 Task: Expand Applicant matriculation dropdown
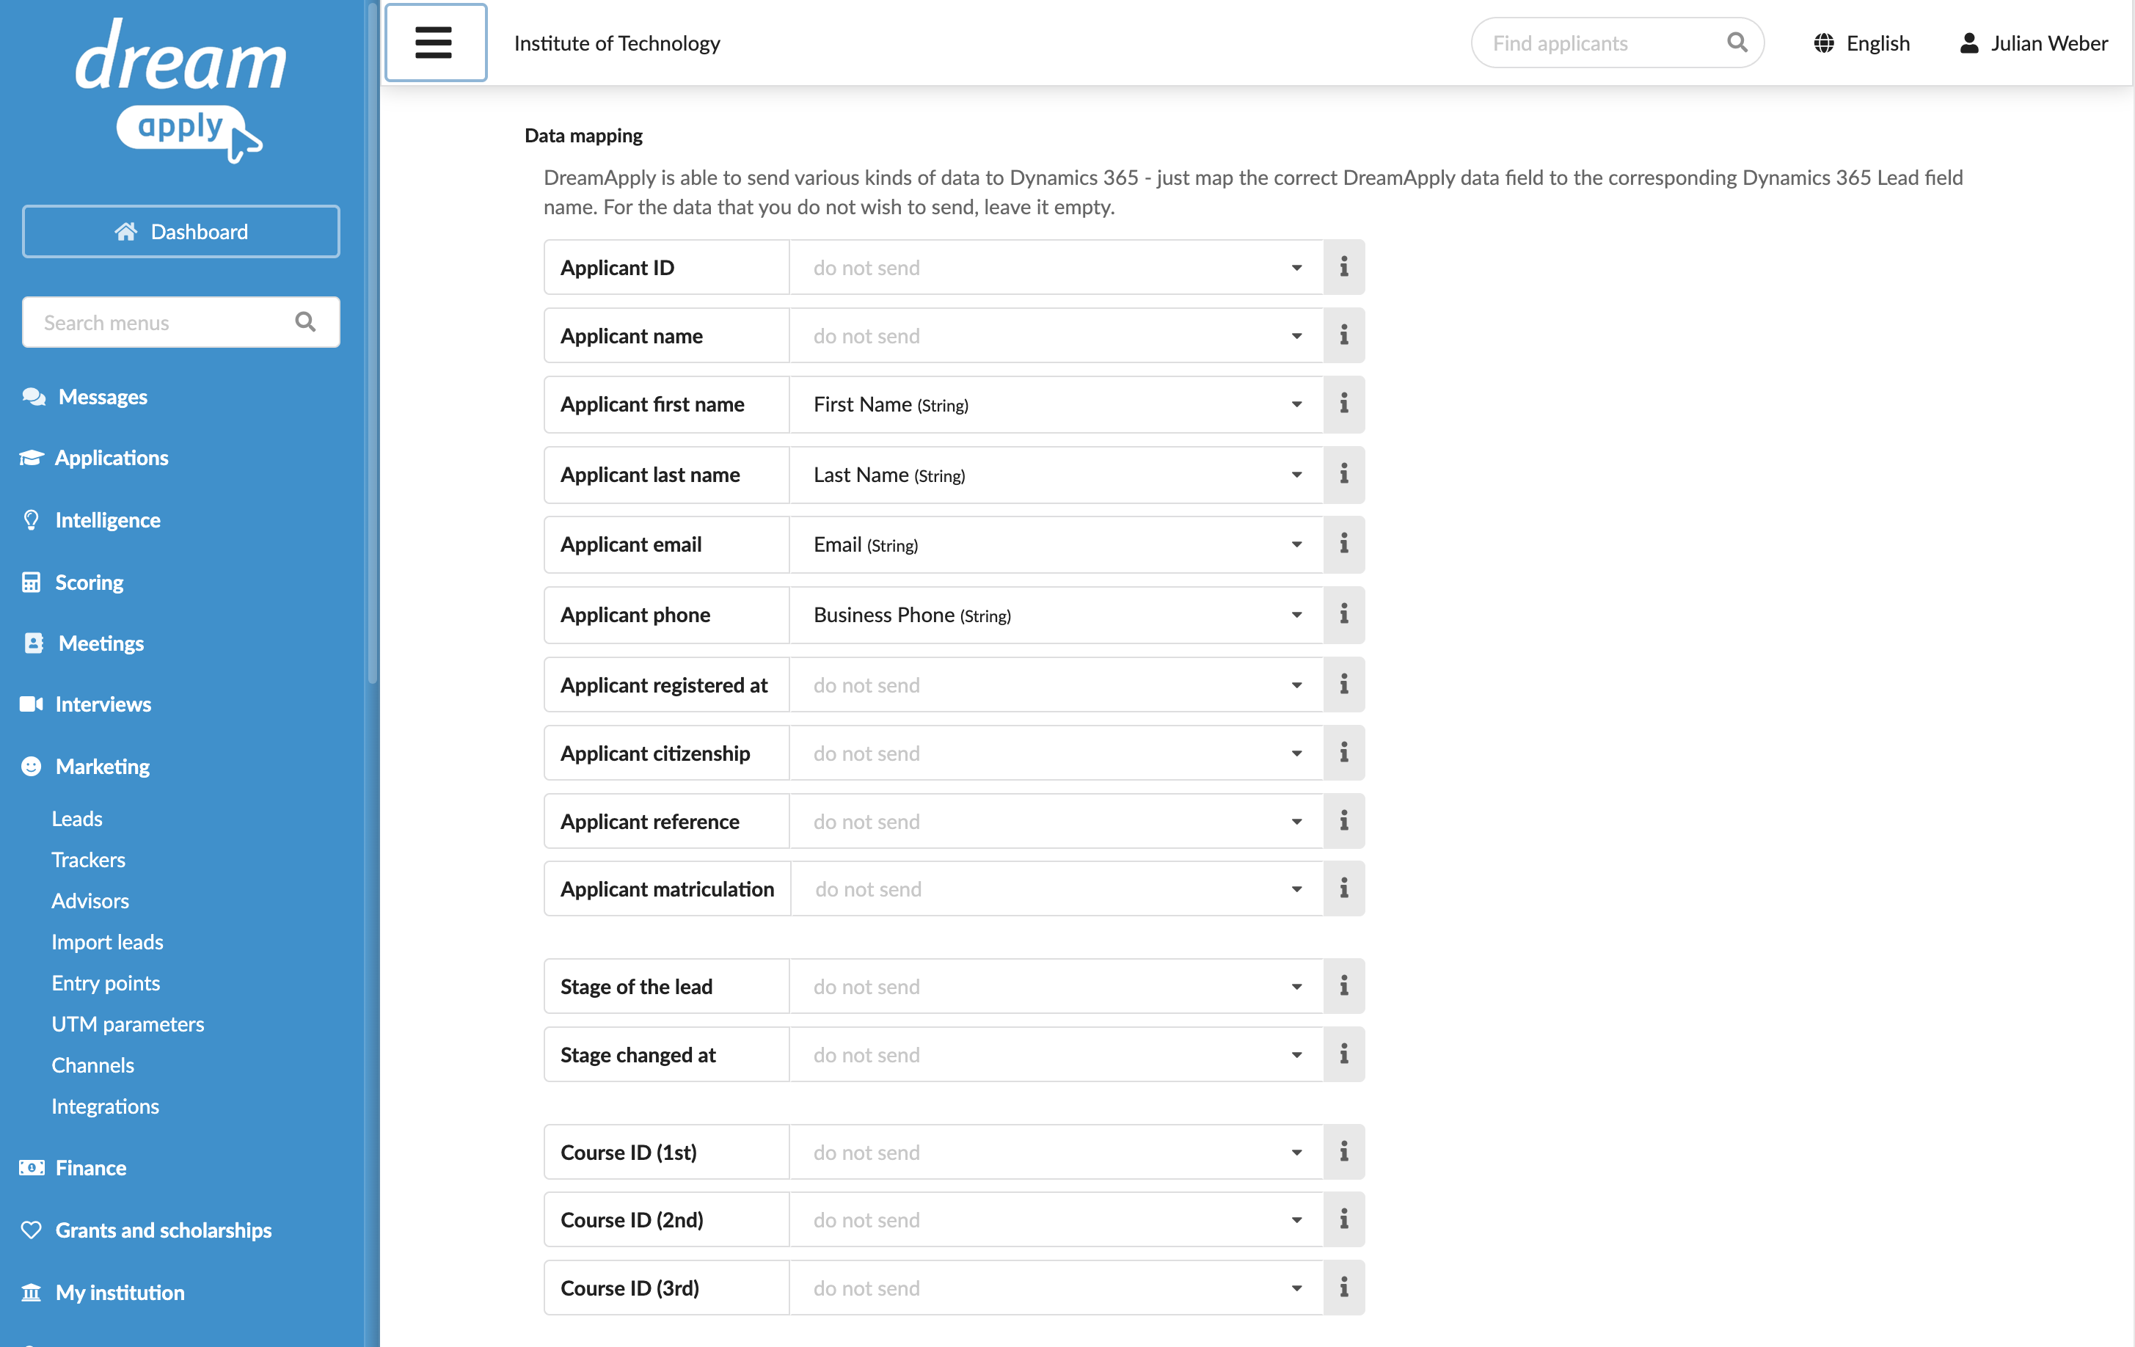coord(1056,888)
